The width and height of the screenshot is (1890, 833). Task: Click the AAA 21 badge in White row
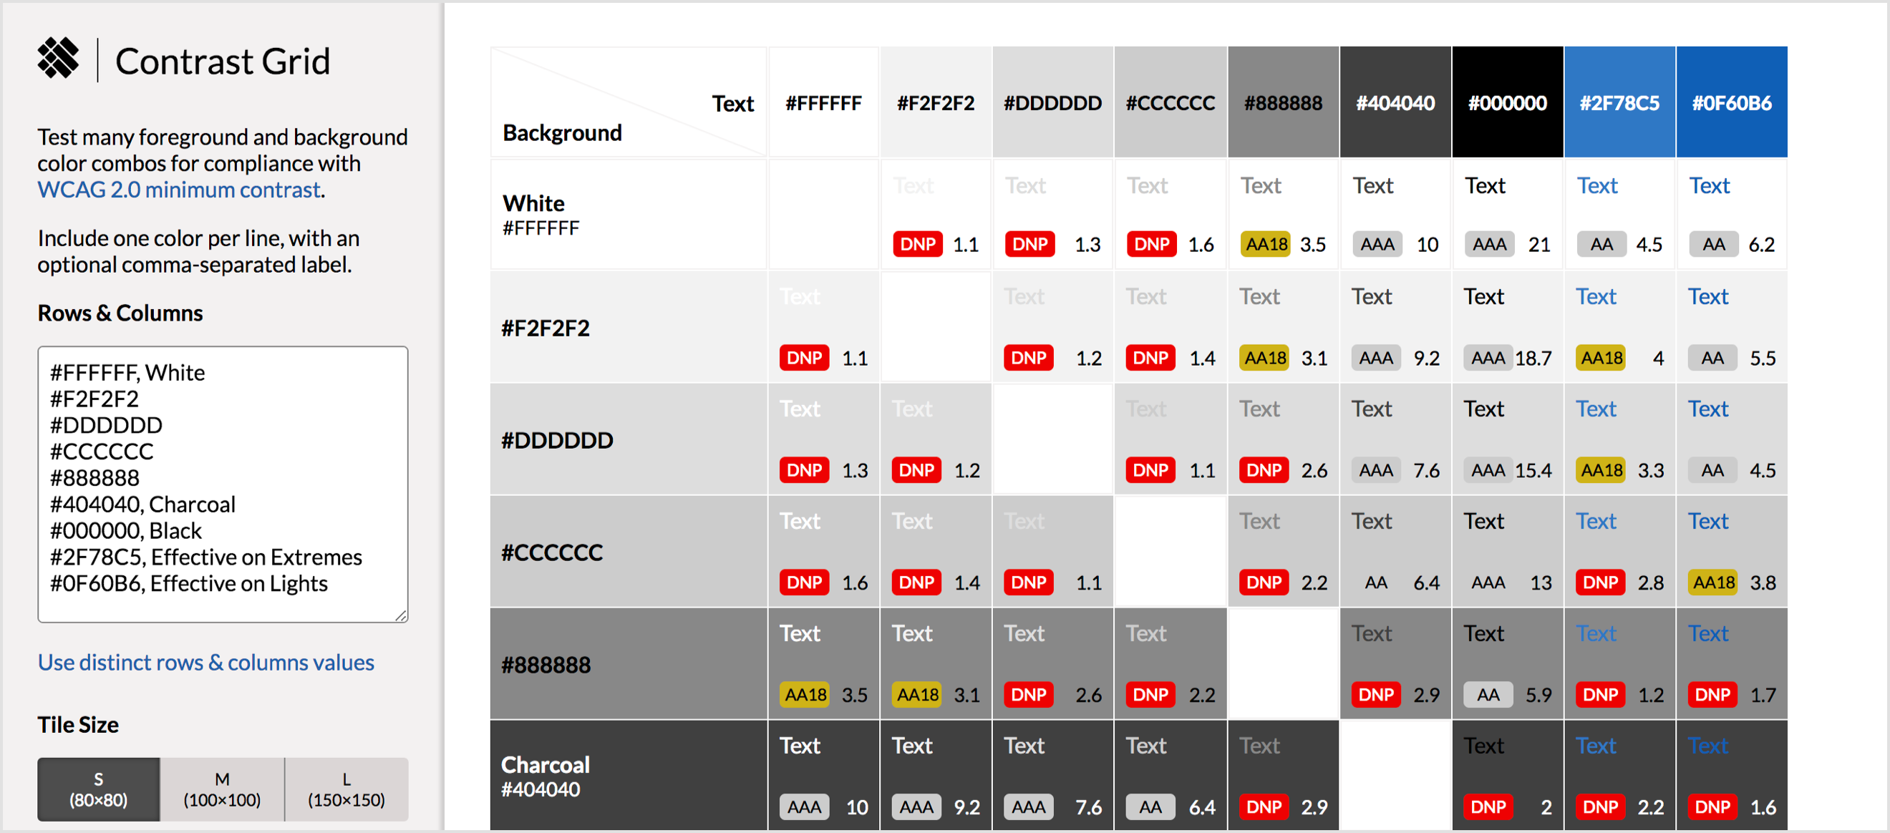[1489, 244]
